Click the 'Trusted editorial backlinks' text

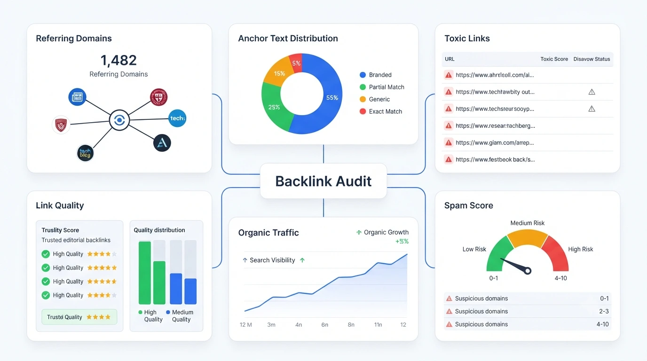76,240
